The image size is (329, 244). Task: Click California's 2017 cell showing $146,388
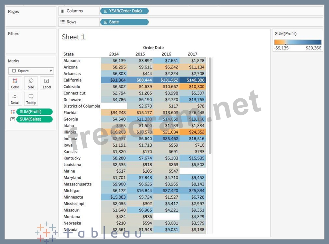(x=193, y=80)
